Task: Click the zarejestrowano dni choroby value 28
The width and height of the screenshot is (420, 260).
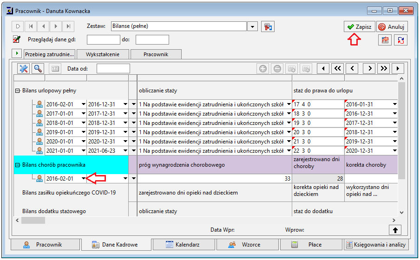Action: pos(318,179)
